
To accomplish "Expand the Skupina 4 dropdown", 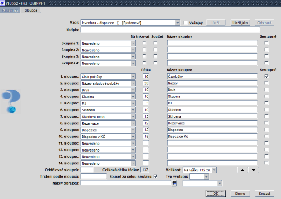I will pyautogui.click(x=133, y=63).
